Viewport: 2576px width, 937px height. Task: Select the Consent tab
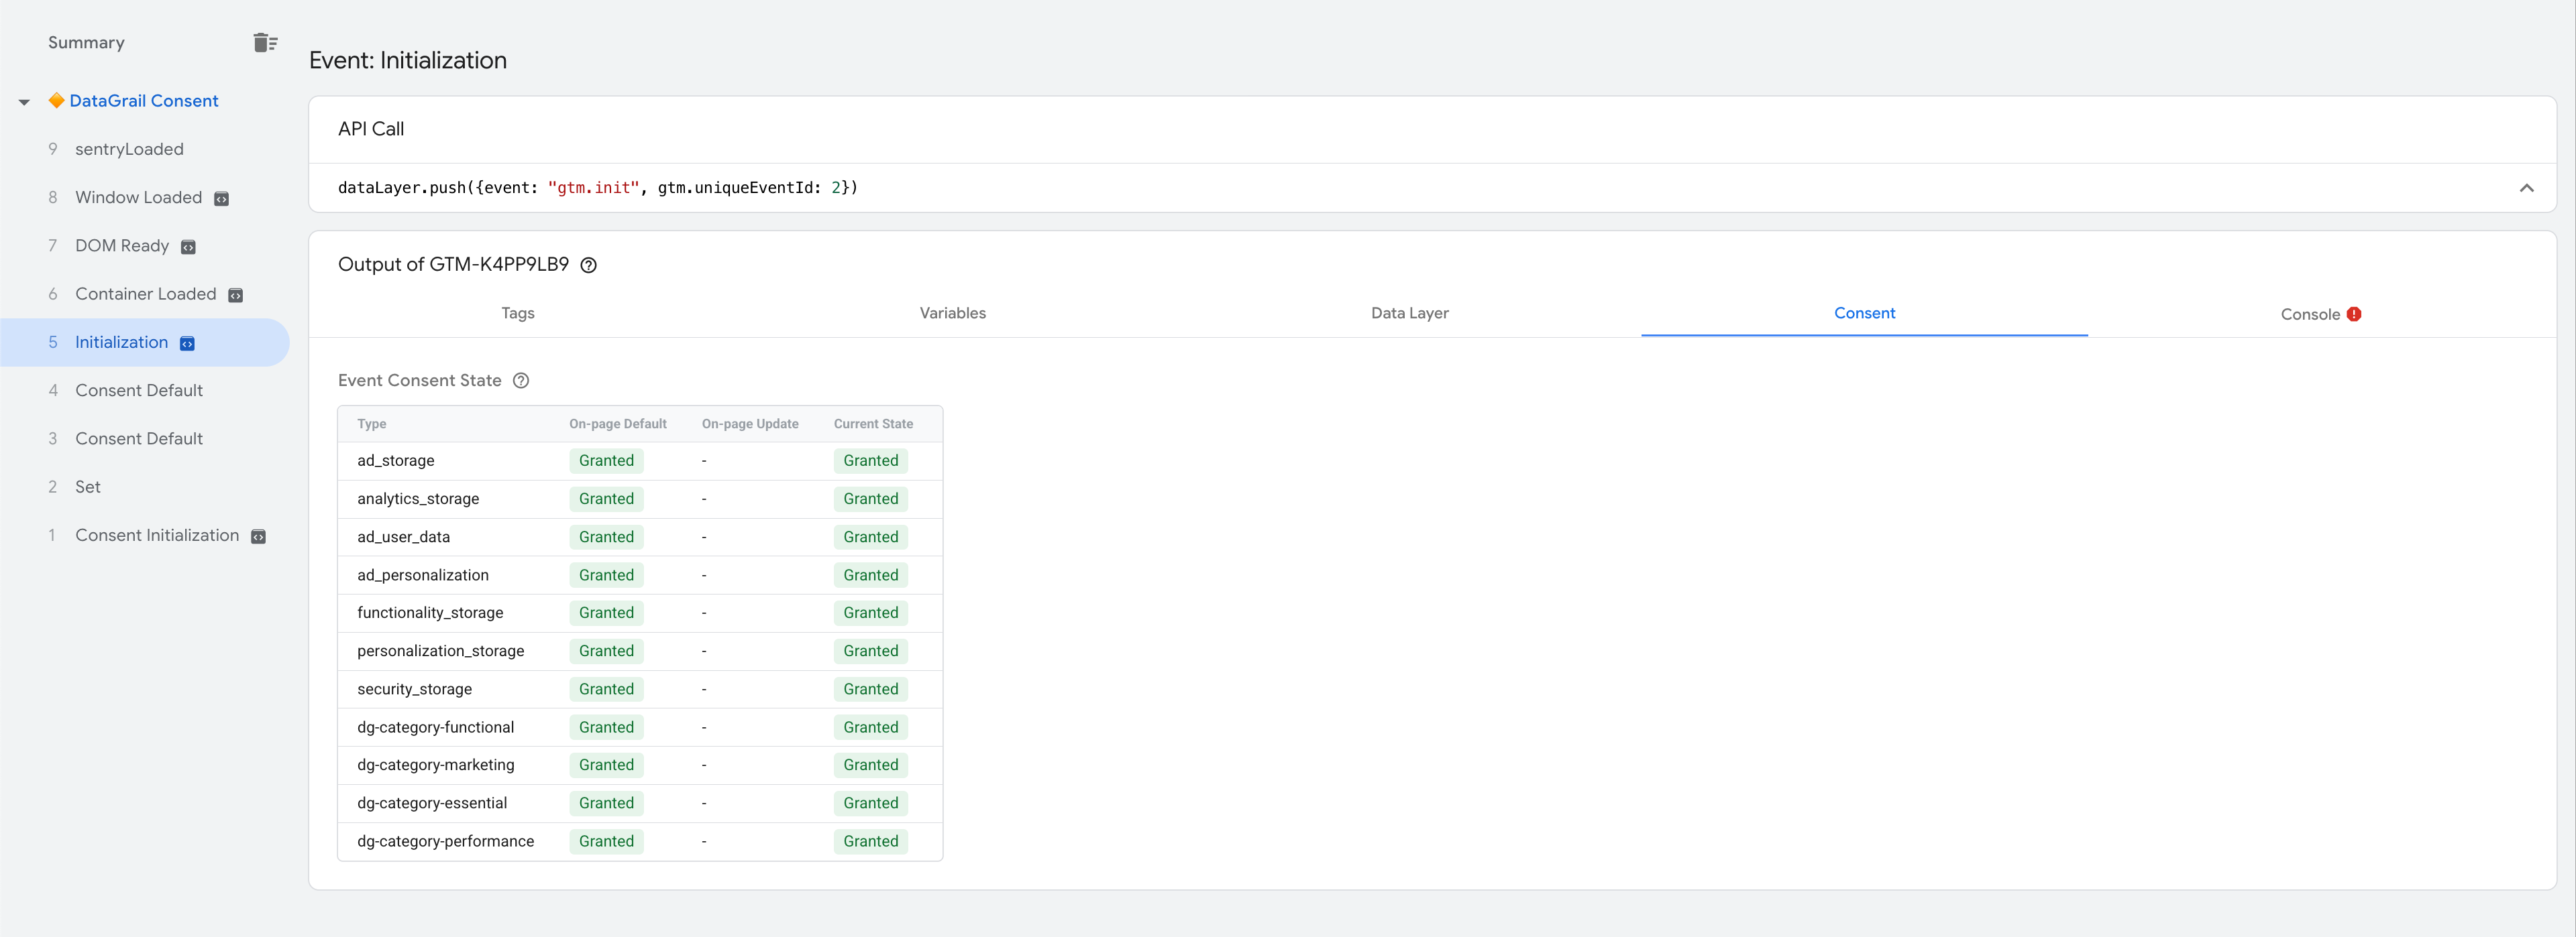tap(1864, 312)
